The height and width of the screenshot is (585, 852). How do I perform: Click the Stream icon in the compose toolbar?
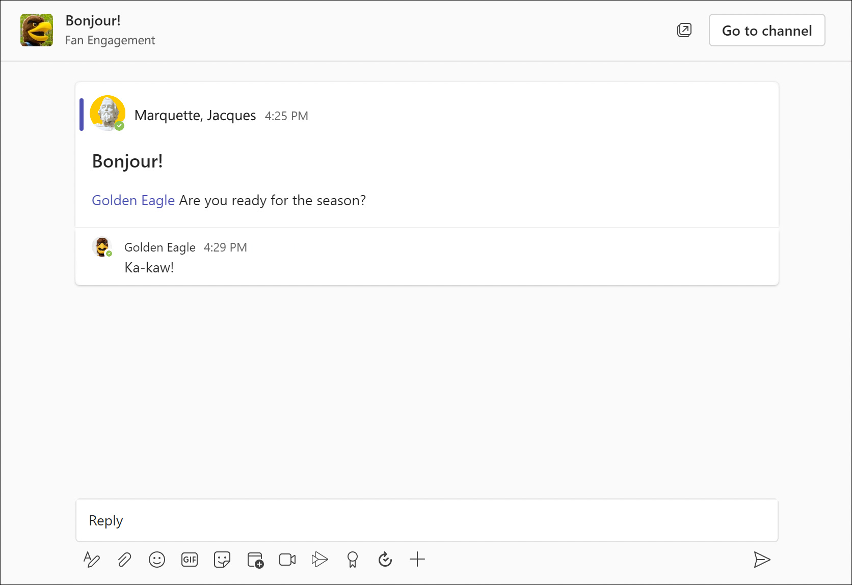(x=320, y=560)
